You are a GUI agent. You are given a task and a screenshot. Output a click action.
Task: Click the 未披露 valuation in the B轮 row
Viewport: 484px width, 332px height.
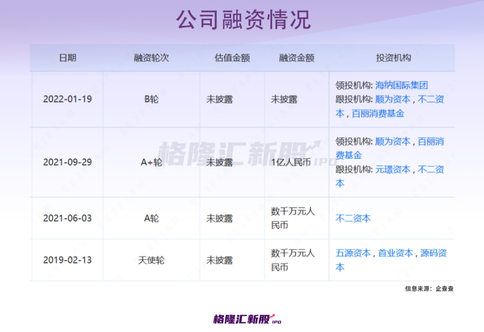point(220,99)
